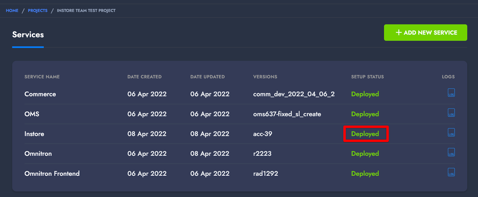Click Instore Team Test Project breadcrumb
Image resolution: width=478 pixels, height=197 pixels.
click(86, 10)
